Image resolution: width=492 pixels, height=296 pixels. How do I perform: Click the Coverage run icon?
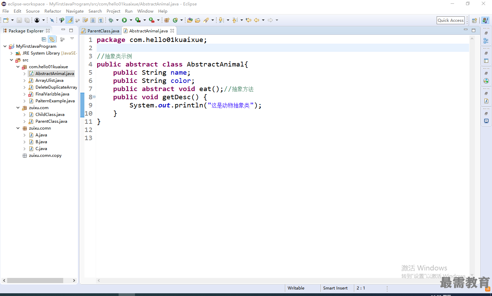click(x=138, y=20)
